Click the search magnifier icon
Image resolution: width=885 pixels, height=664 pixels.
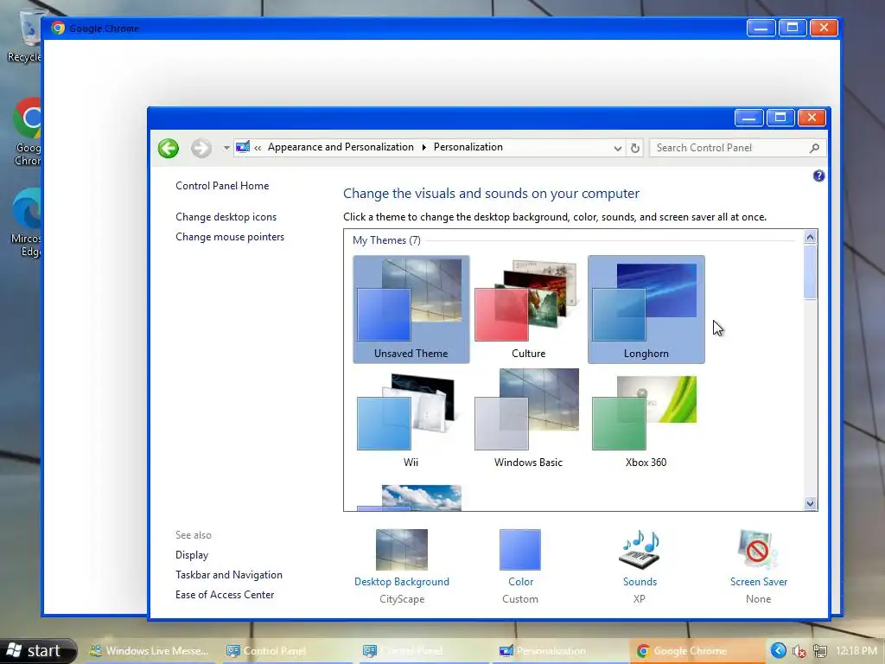814,148
